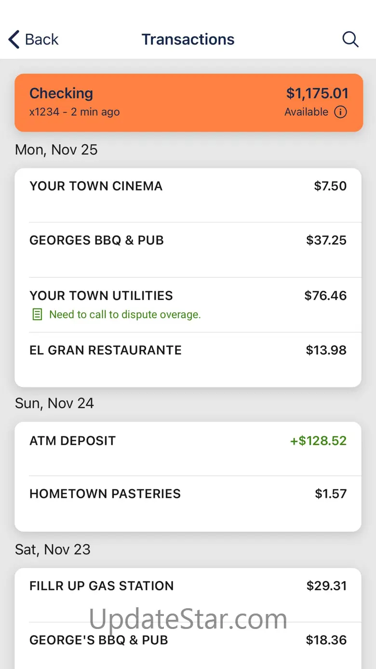Go Back to previous screen
Image resolution: width=376 pixels, height=669 pixels.
click(x=33, y=40)
